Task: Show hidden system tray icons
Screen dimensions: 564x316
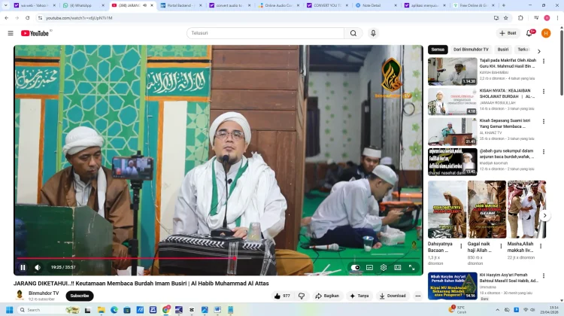Action: pos(498,310)
